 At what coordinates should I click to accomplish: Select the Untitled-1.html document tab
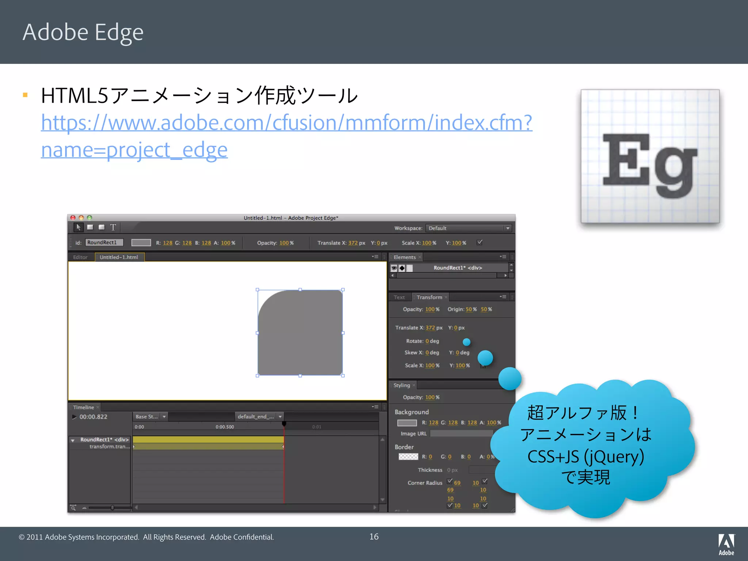119,257
